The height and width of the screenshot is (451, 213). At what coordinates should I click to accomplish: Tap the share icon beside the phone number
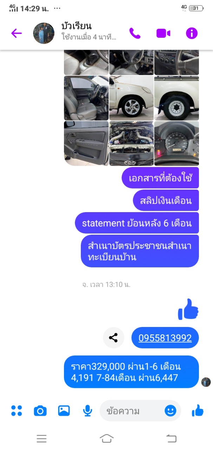point(113,338)
